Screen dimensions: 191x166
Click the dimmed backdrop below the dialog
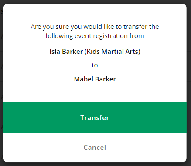(95, 164)
